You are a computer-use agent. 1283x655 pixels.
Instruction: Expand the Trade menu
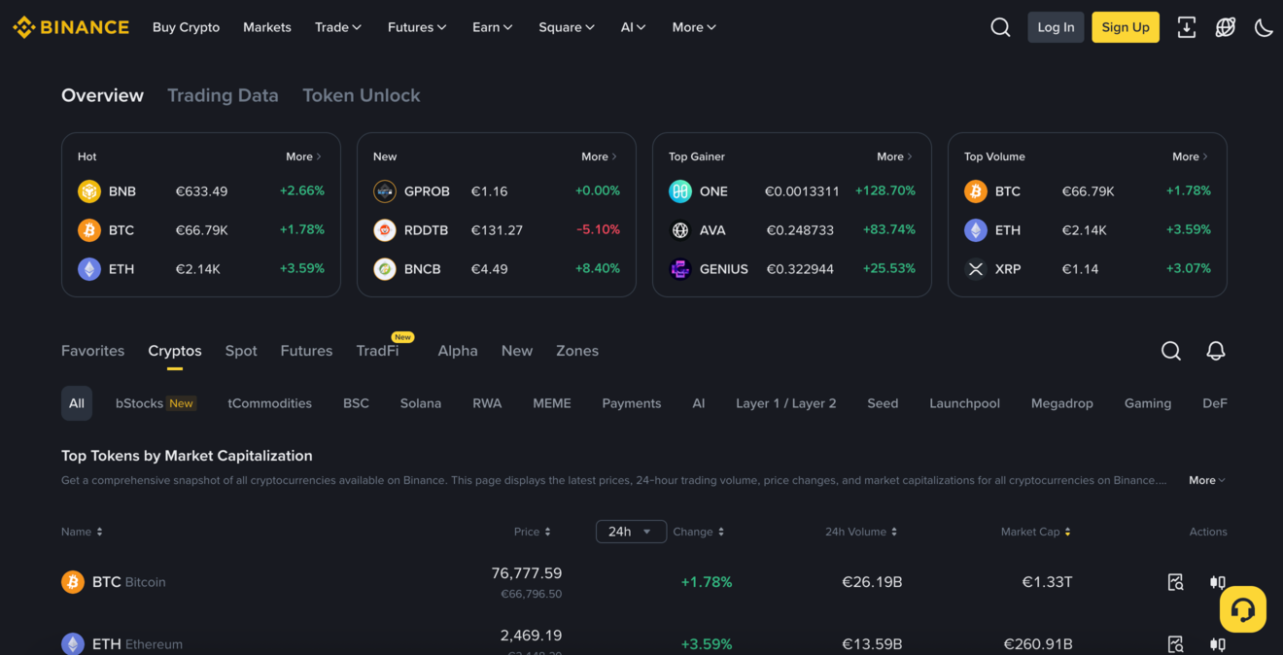338,27
